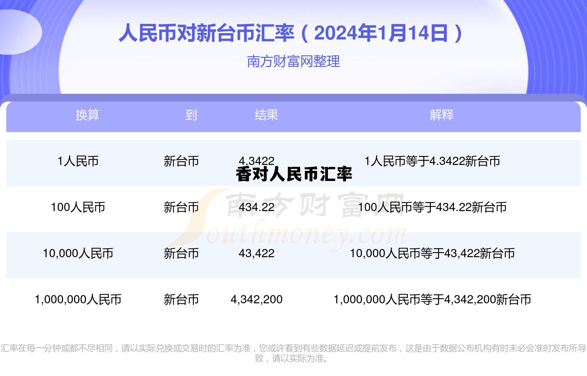Click the result 4,342,200

[257, 300]
